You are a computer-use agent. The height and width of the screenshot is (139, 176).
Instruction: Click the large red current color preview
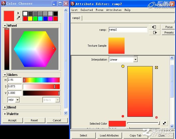[9, 16]
